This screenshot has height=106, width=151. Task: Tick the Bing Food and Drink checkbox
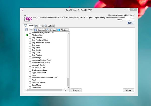(30, 40)
